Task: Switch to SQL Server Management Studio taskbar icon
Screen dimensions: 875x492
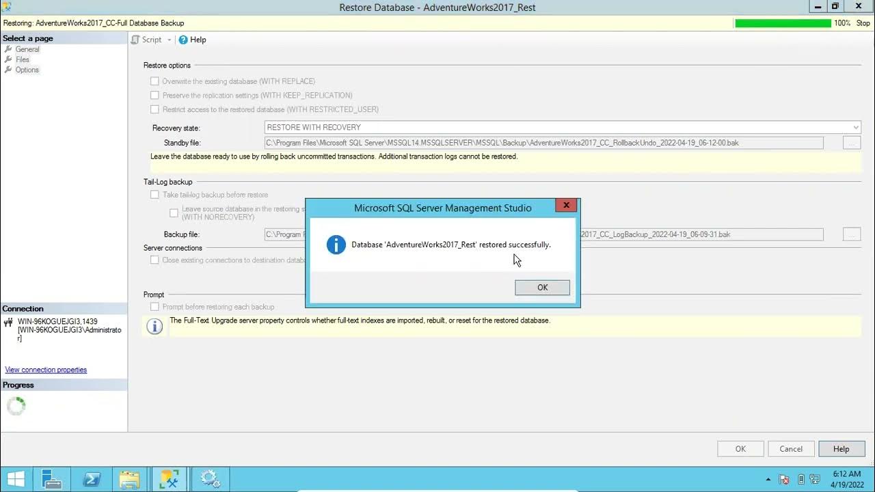Action: pos(170,479)
